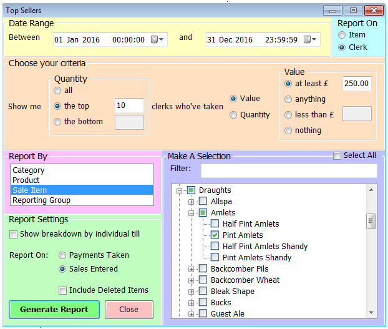Toggle Show breakdown by individual till
388x329 pixels.
(x=13, y=234)
